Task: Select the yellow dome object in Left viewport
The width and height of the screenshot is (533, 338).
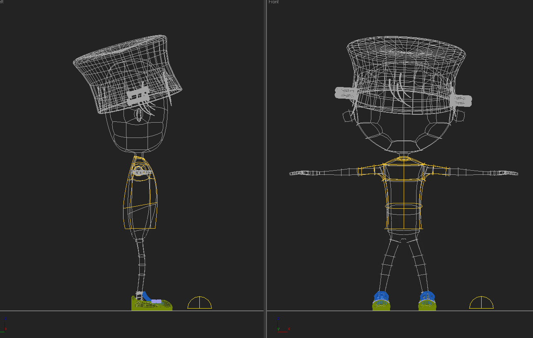Action: (199, 303)
